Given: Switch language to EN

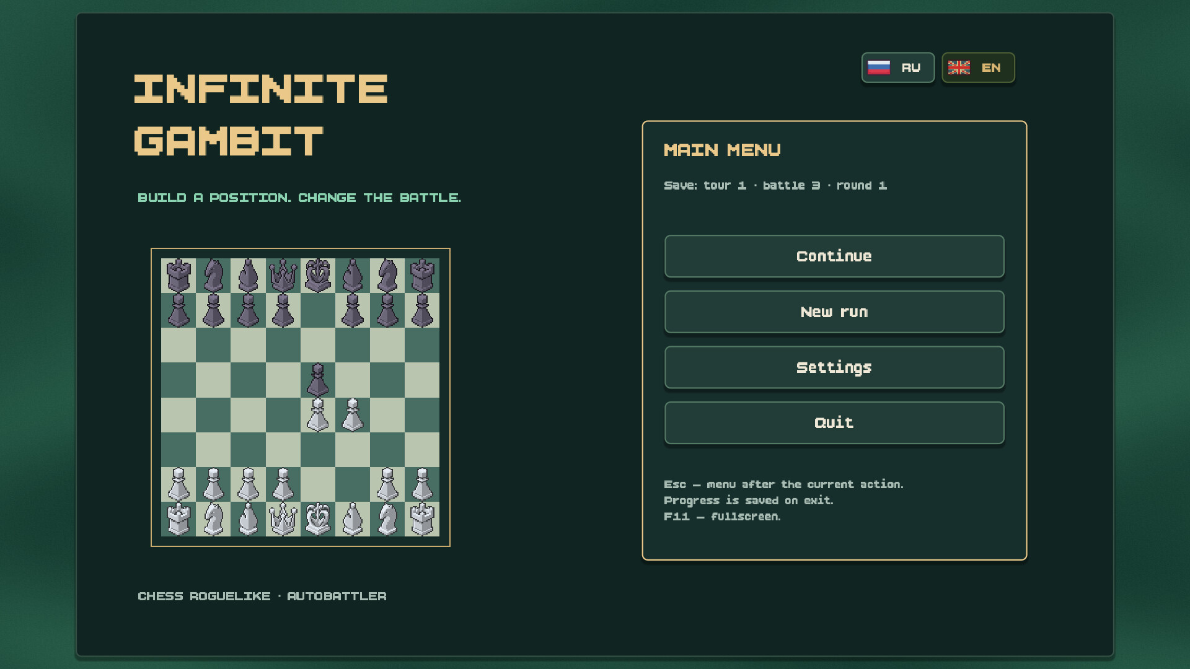Looking at the screenshot, I should (978, 68).
